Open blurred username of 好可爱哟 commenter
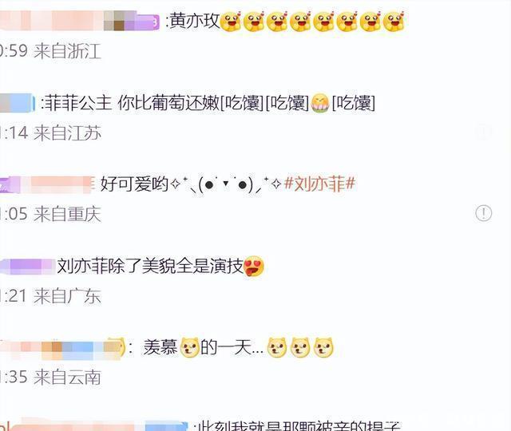Viewport: 511px width, 431px height. [47, 184]
